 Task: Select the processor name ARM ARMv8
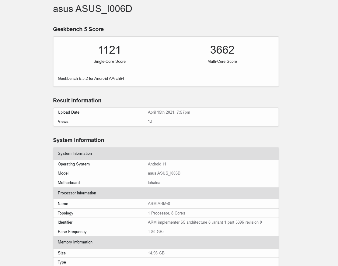pyautogui.click(x=159, y=204)
